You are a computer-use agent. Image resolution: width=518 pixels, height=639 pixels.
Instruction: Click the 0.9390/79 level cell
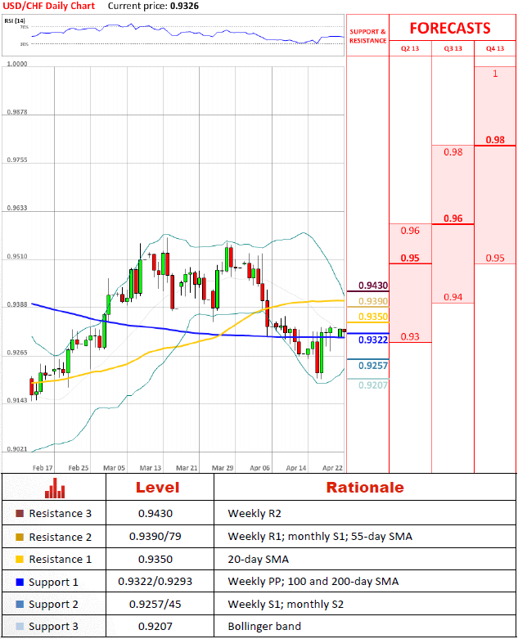click(155, 536)
